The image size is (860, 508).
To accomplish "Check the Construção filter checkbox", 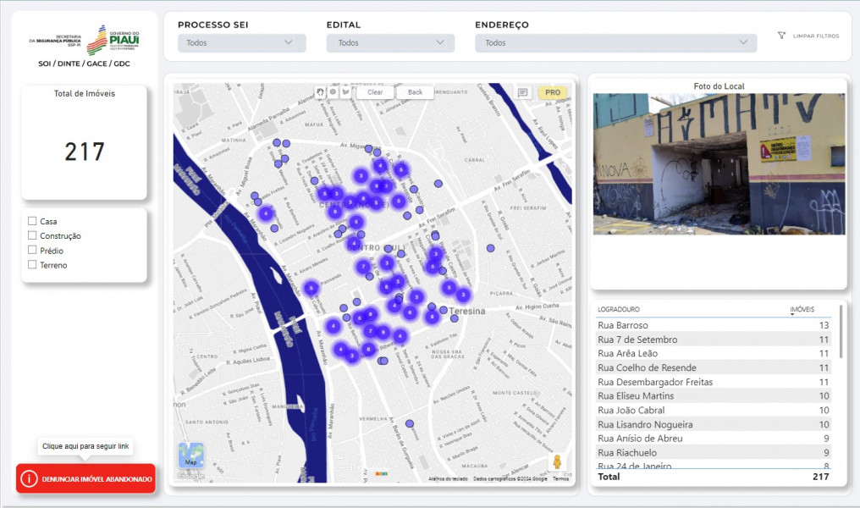I will (32, 235).
